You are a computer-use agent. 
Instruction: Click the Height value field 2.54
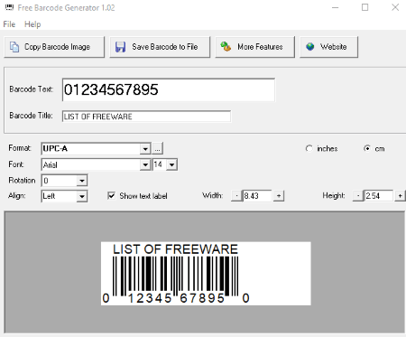(x=379, y=196)
